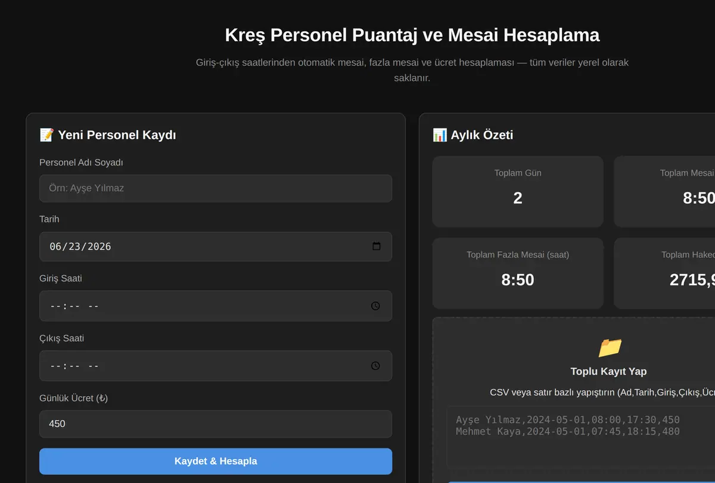Open the clock picker for Giriş Saati
715x483 pixels.
[375, 306]
